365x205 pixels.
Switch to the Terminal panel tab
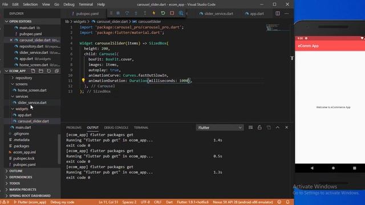(x=141, y=128)
